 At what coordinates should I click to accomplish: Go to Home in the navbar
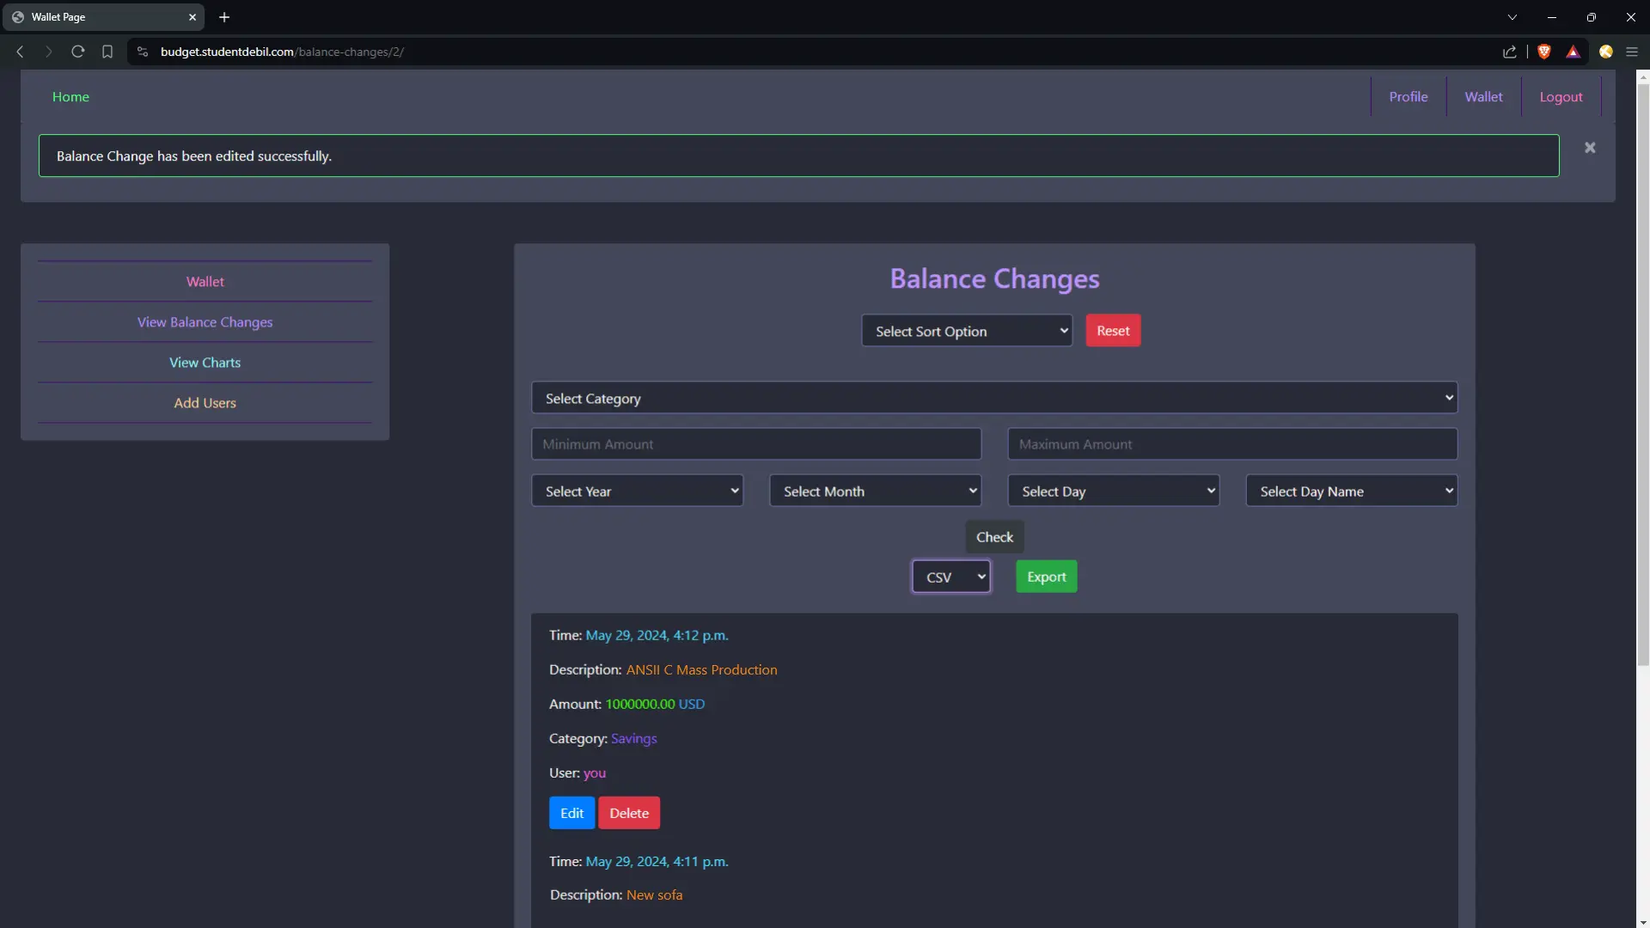[x=70, y=97]
